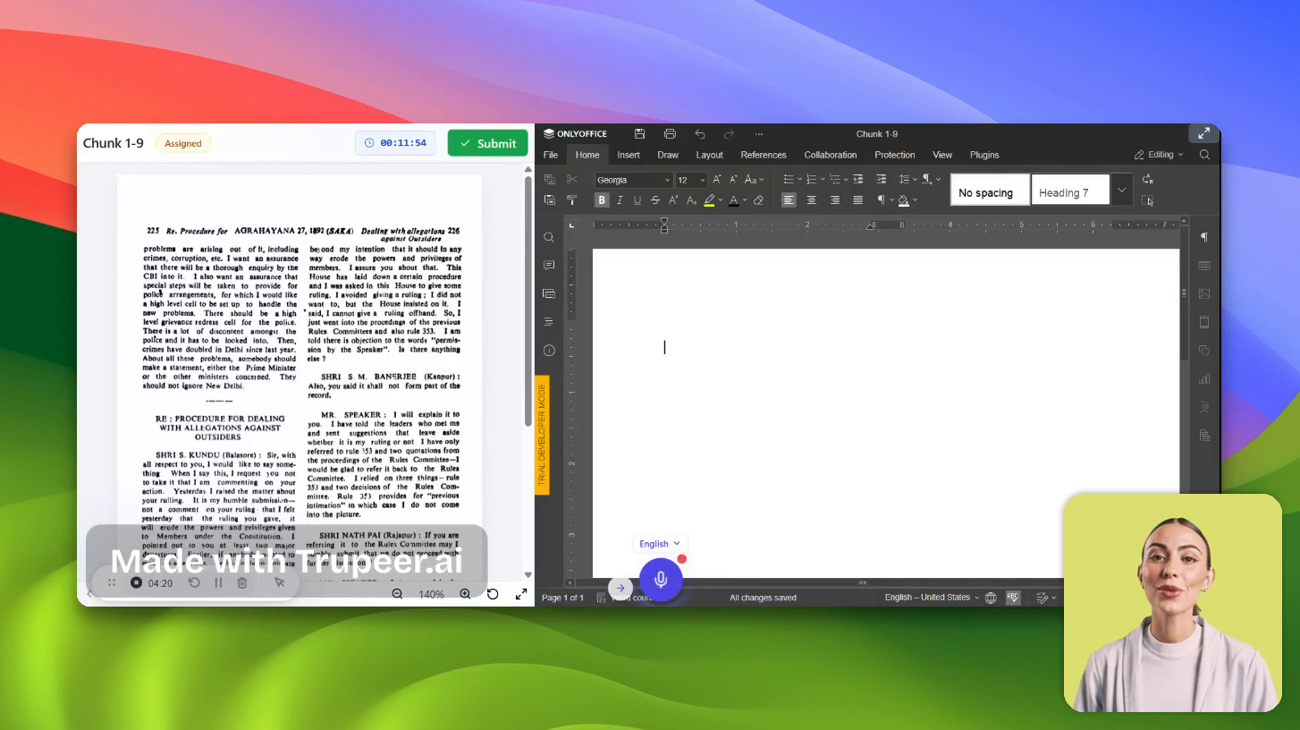Screen dimensions: 1300x730
Task: Open Find panel from left sidebar magnifier
Action: (549, 237)
